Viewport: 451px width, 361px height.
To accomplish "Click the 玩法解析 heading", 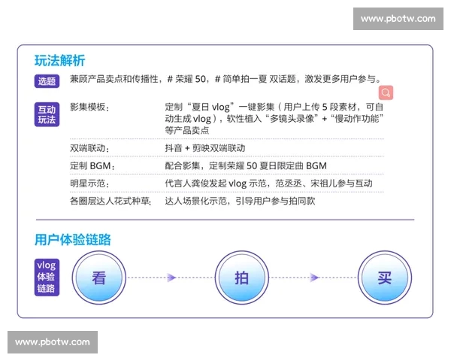I will [60, 60].
